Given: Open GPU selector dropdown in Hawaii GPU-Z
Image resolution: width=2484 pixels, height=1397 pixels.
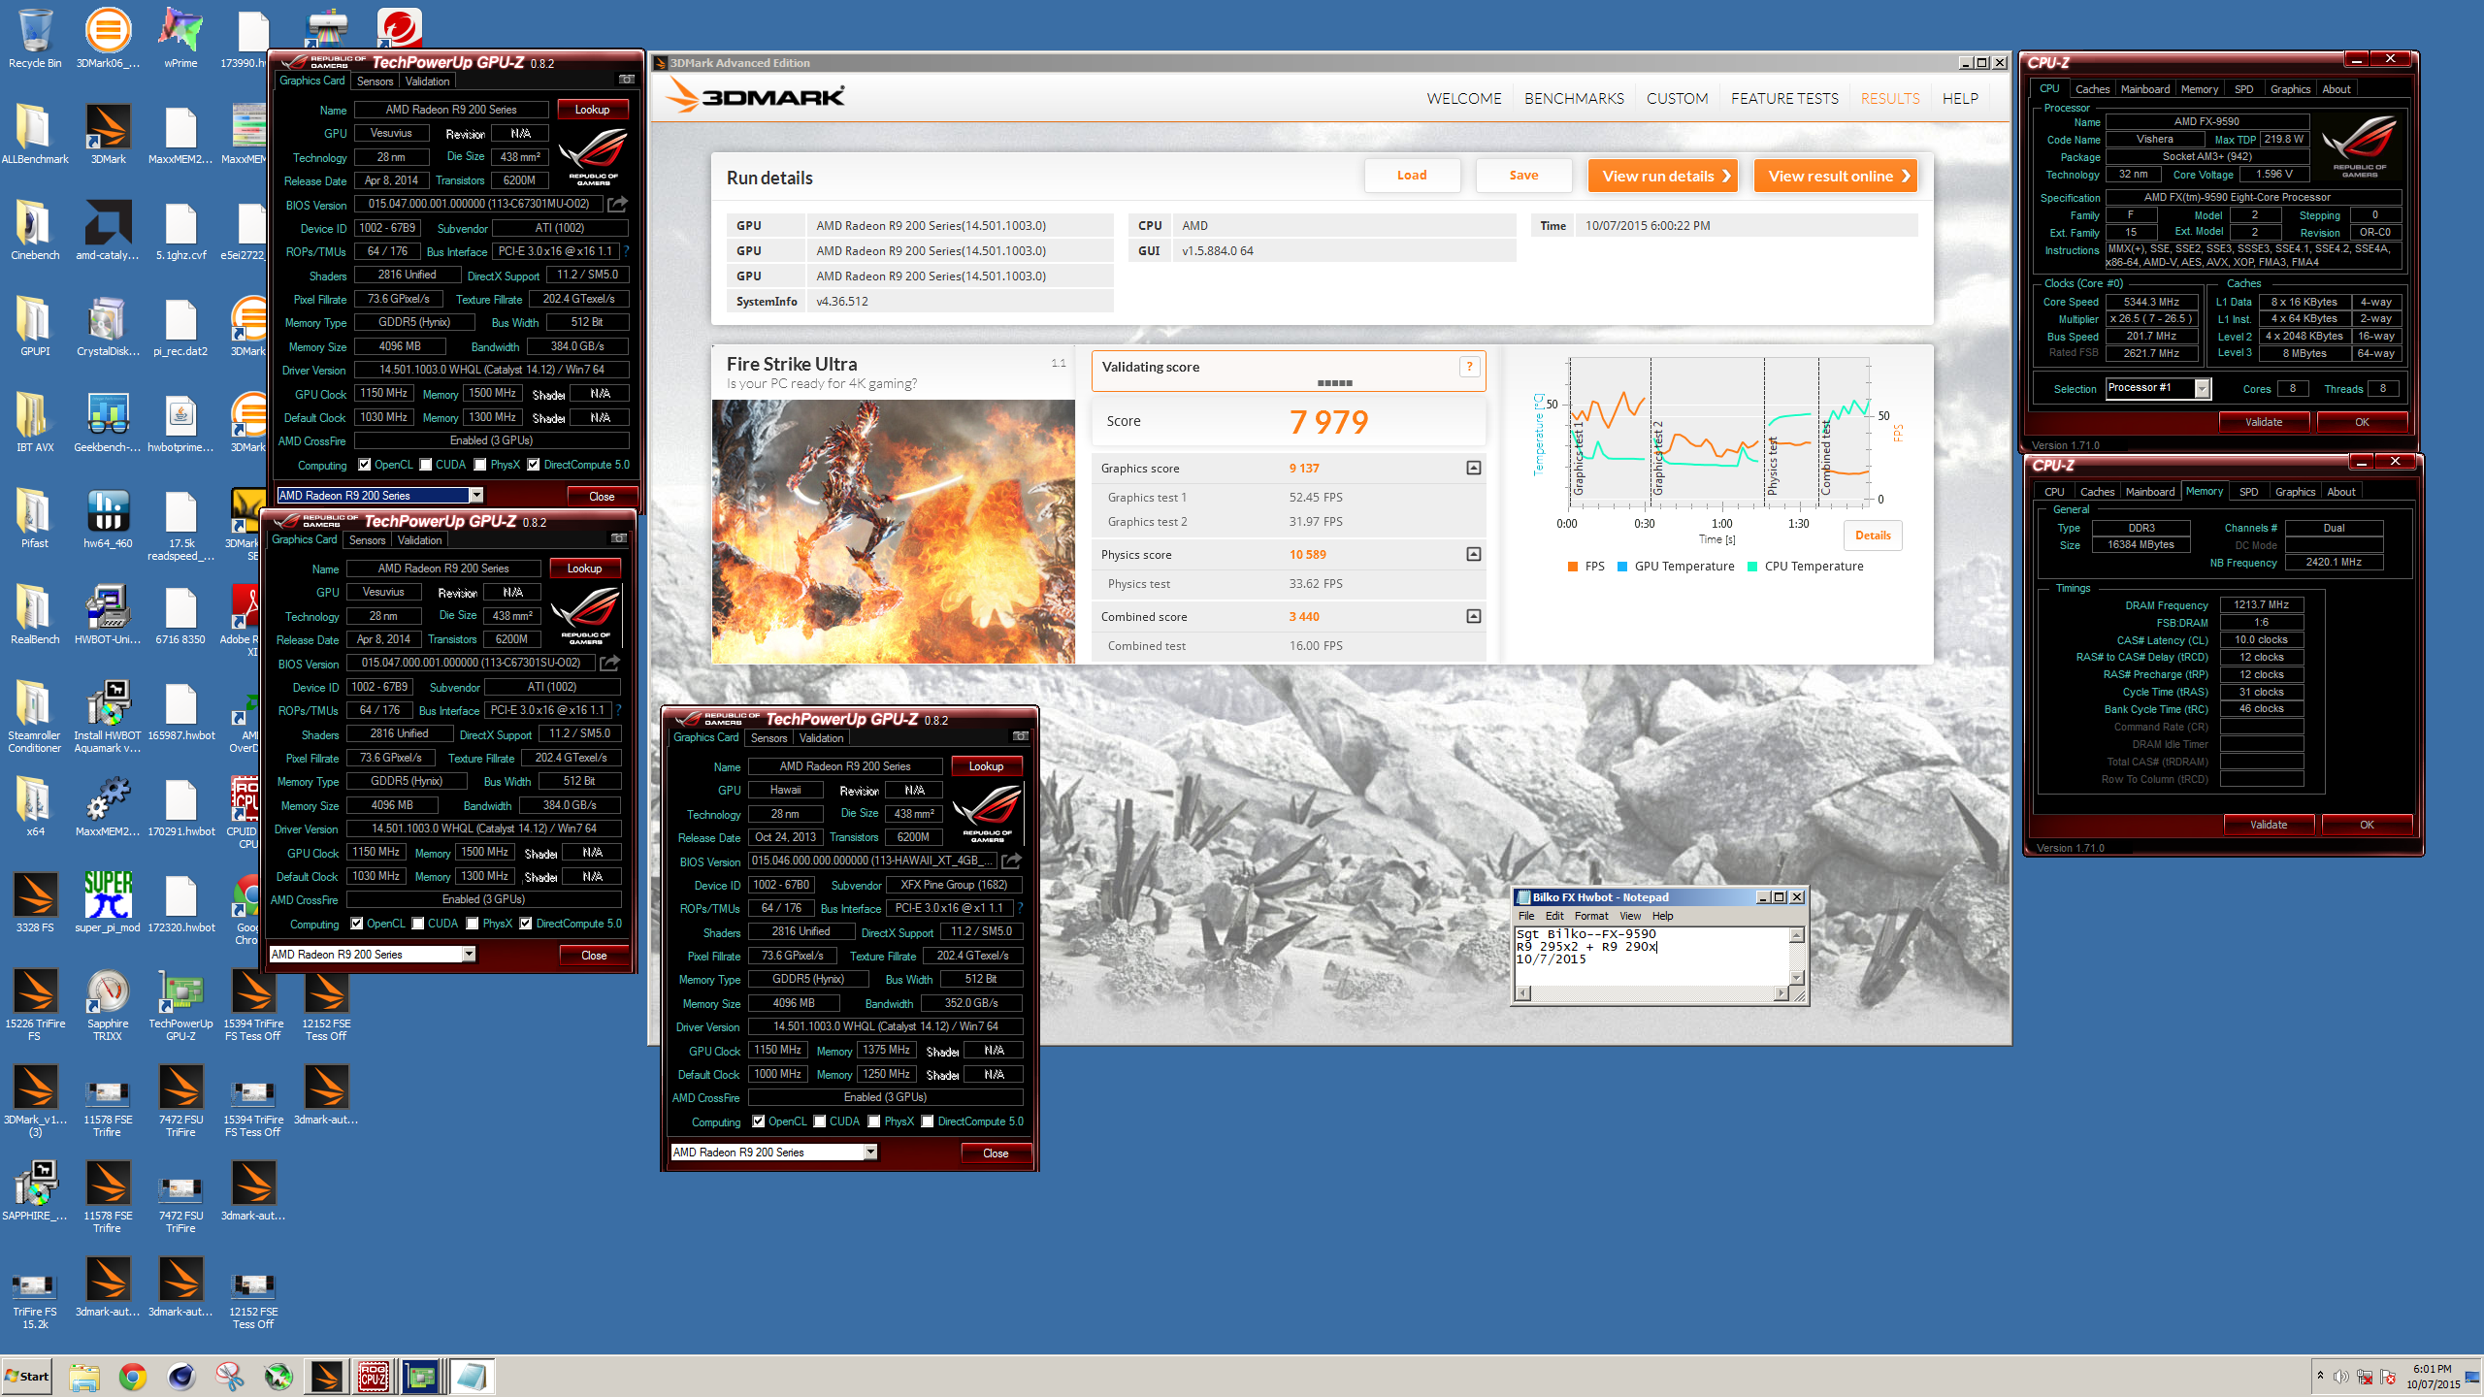Looking at the screenshot, I should [870, 1153].
